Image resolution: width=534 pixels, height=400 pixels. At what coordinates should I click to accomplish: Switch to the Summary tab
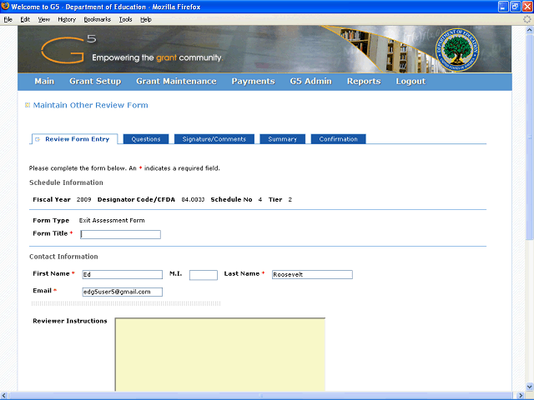point(282,139)
